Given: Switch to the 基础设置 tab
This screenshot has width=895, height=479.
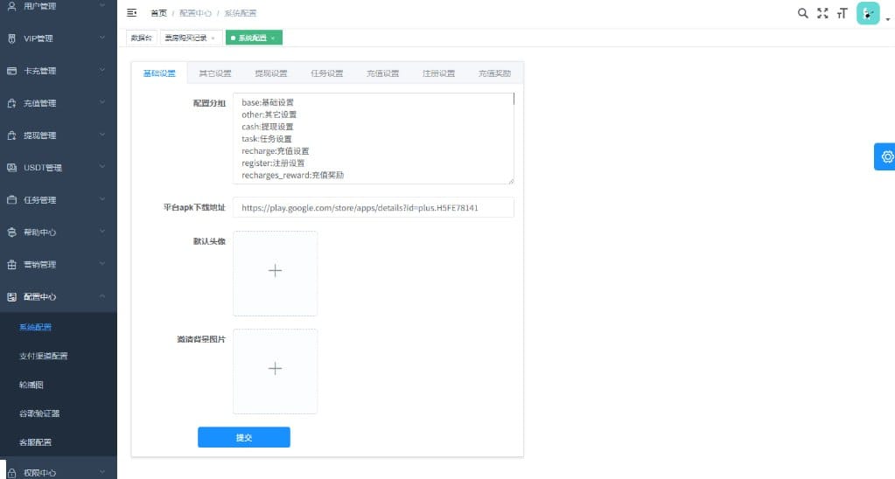Looking at the screenshot, I should [x=159, y=73].
